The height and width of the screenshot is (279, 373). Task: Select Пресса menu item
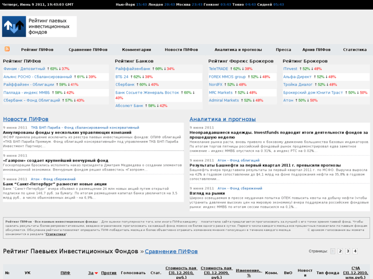click(x=283, y=50)
